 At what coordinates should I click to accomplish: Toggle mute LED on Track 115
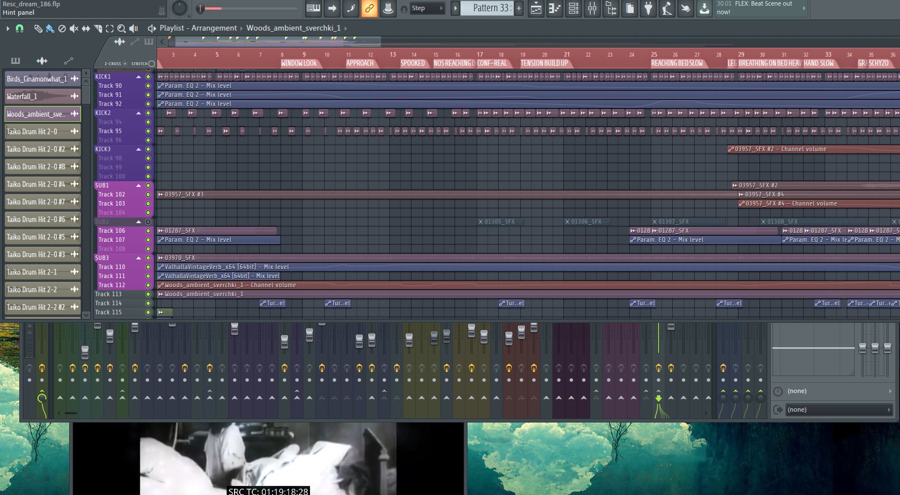[148, 313]
